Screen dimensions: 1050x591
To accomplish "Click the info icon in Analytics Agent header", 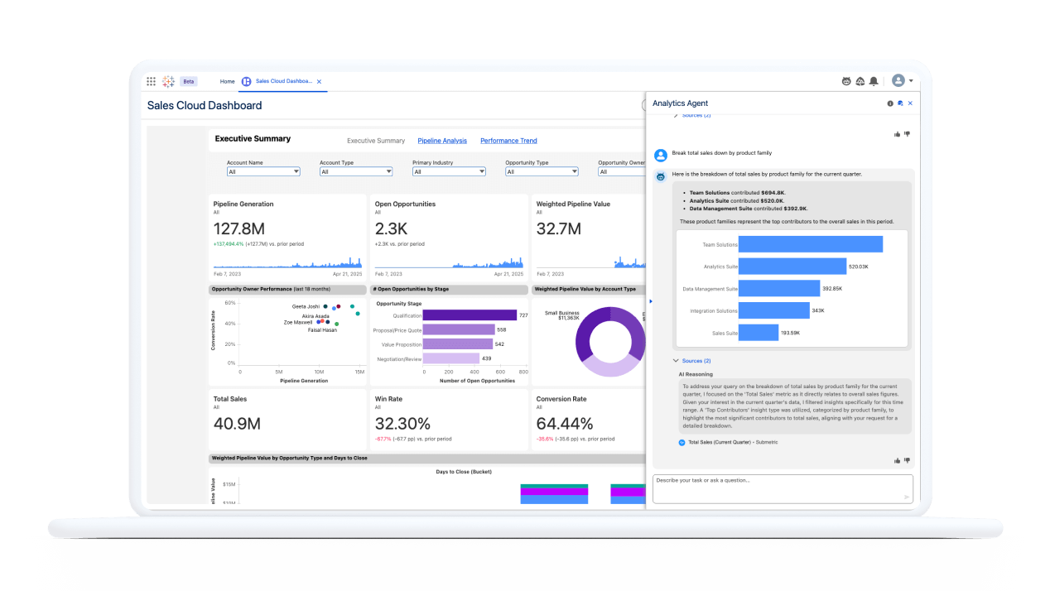I will 889,103.
